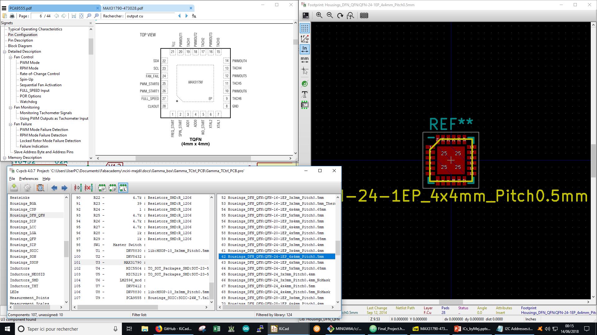Image resolution: width=597 pixels, height=335 pixels.
Task: Zoom in on footprint viewer
Action: pyautogui.click(x=319, y=16)
